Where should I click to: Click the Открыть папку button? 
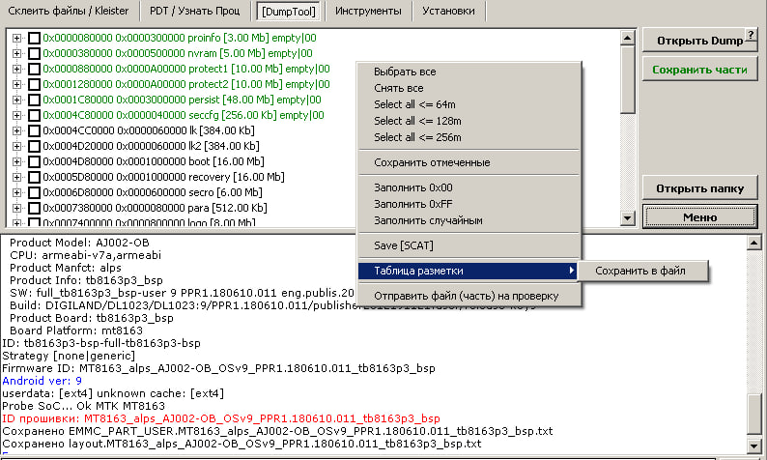click(699, 187)
